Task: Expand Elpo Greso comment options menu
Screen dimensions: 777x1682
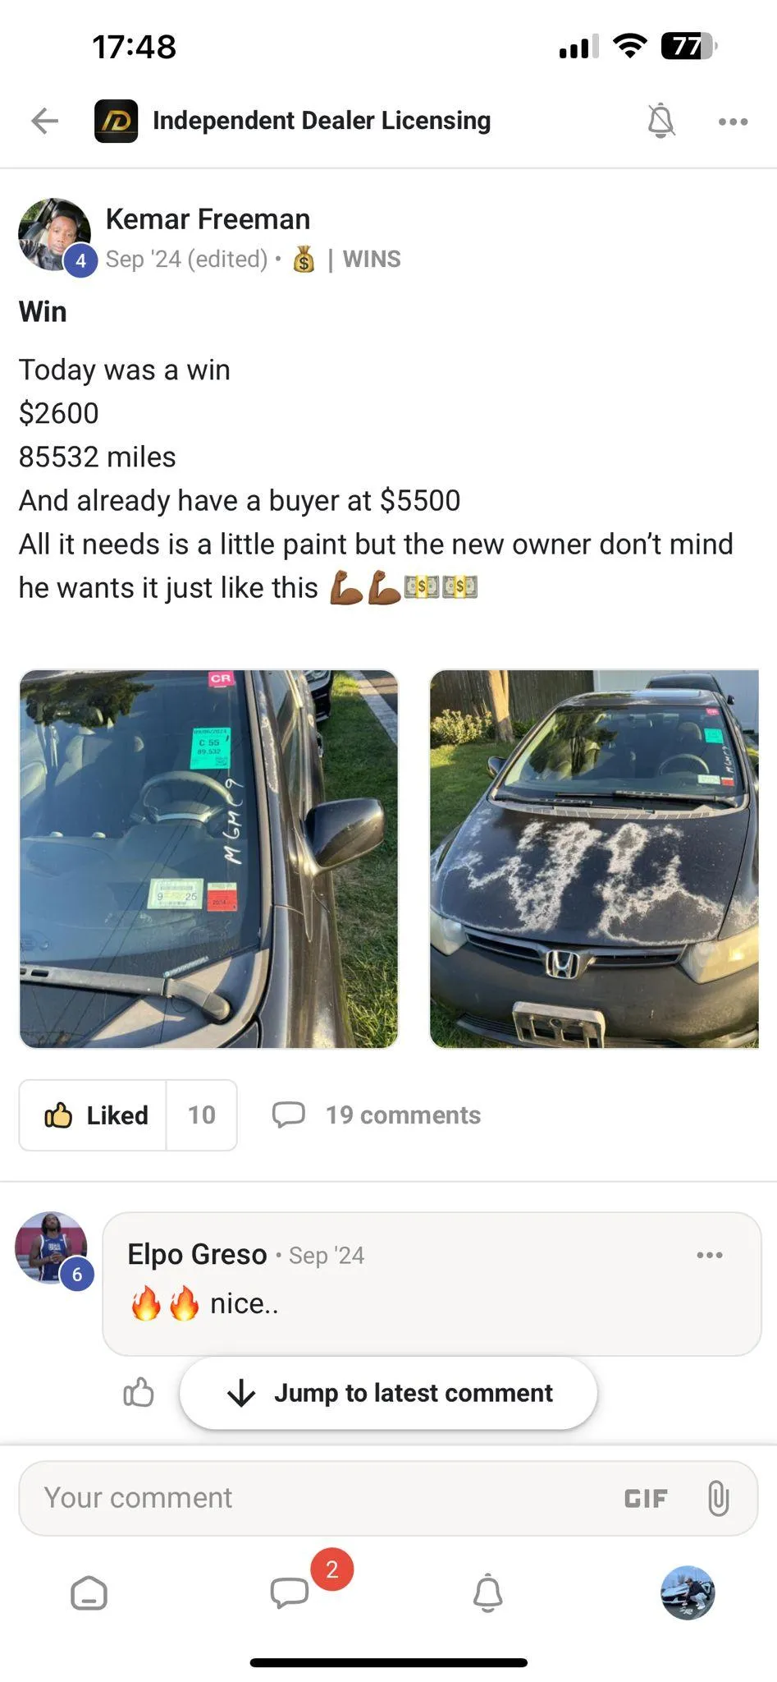Action: coord(710,1255)
